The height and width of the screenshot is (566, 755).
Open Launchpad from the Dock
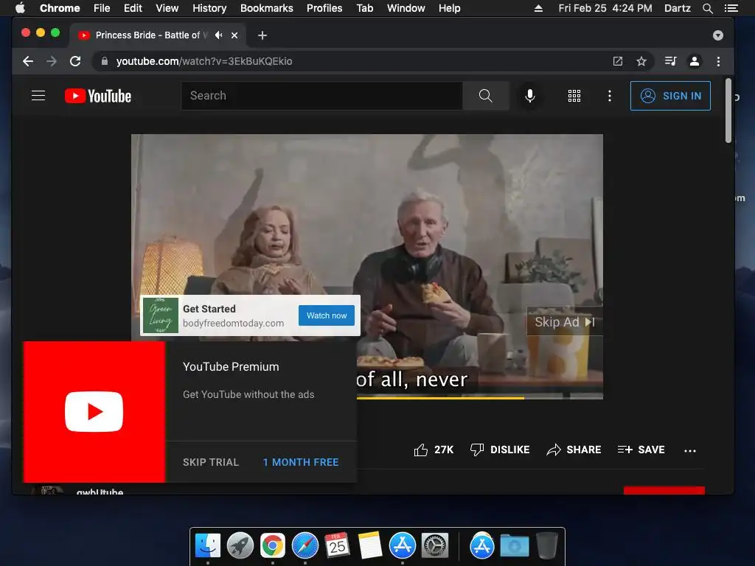[x=240, y=546]
